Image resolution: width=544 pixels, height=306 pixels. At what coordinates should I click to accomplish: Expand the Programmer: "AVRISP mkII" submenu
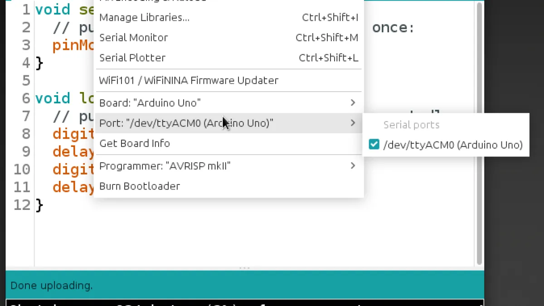(x=228, y=166)
